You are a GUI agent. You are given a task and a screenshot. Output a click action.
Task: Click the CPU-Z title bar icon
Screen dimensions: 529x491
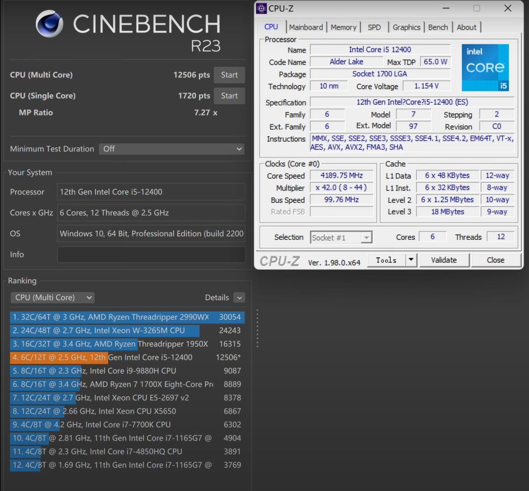[261, 8]
